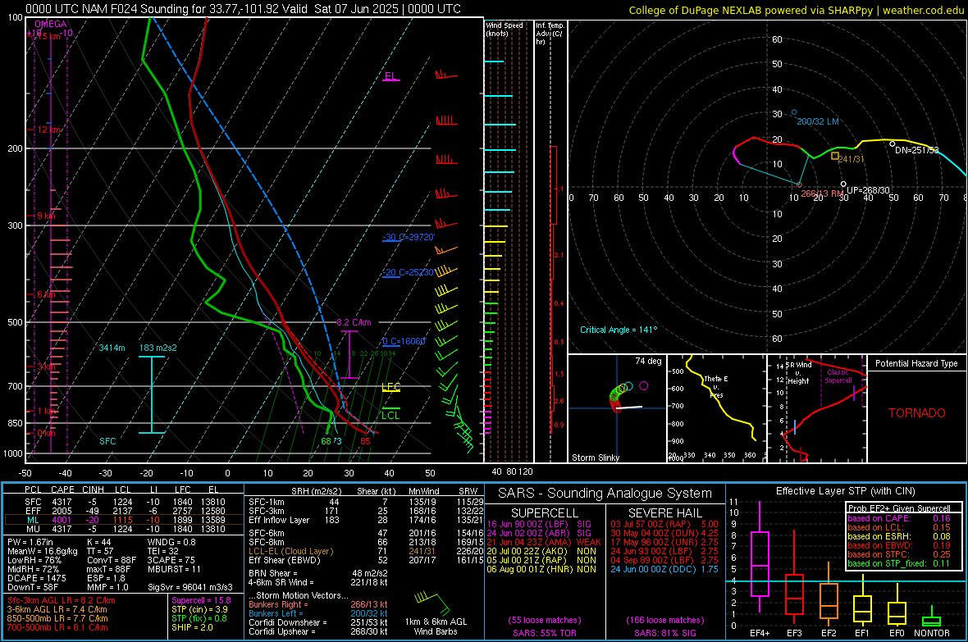
Task: Click the OMEGA label on the skew-T
Action: click(x=51, y=24)
